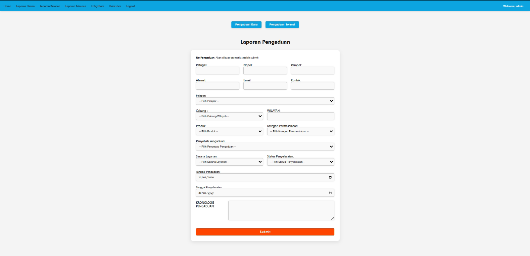Viewport: 530px width, 256px height.
Task: Click into the Email field
Action: [265, 86]
